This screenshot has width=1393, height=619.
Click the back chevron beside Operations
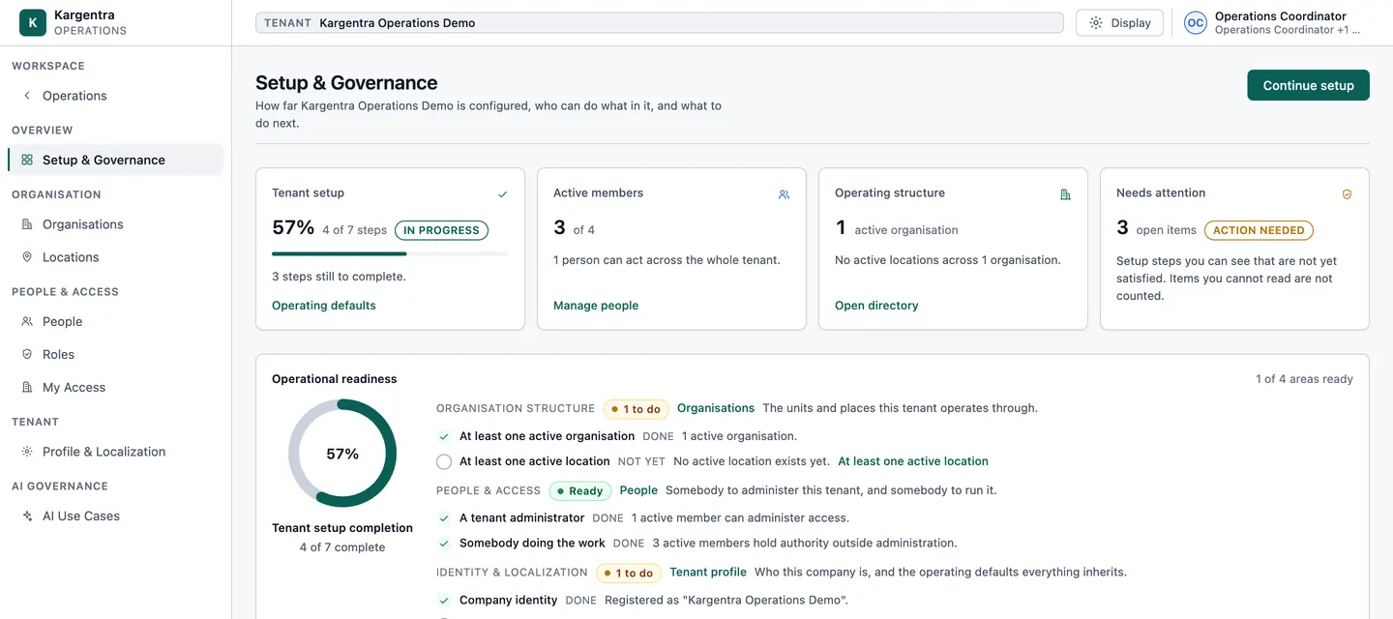point(27,96)
